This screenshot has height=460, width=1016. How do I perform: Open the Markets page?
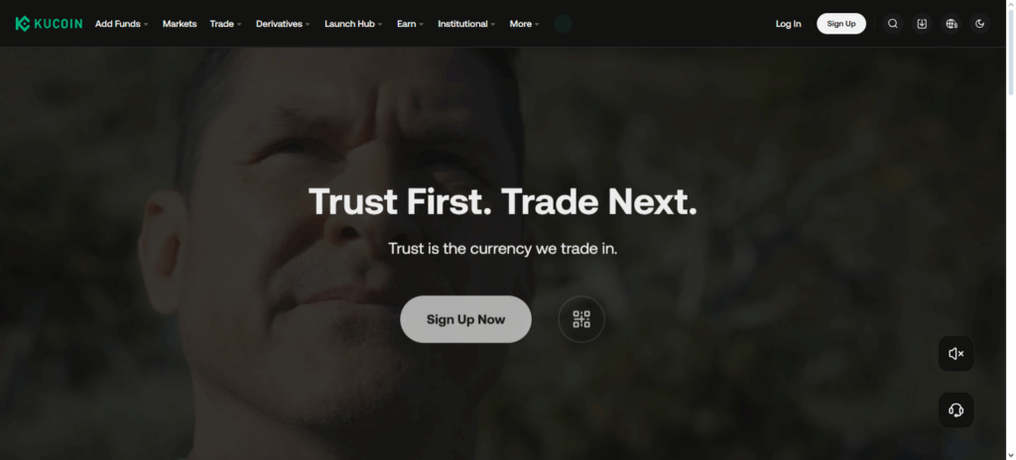pos(180,24)
